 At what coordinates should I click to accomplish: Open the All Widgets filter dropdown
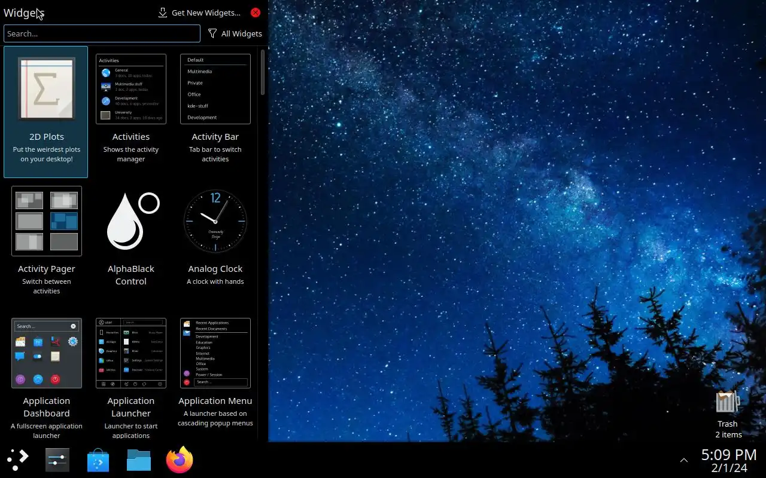tap(235, 33)
